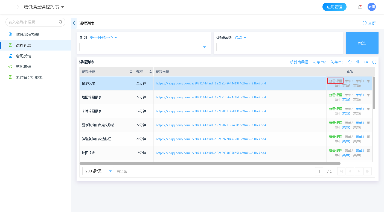Sort by 课程标题 column sort arrows
Image resolution: width=384 pixels, height=212 pixels.
tap(131, 72)
